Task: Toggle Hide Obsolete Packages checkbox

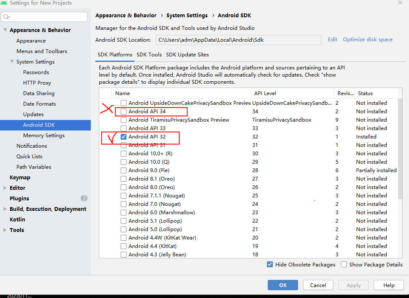Action: (270, 265)
